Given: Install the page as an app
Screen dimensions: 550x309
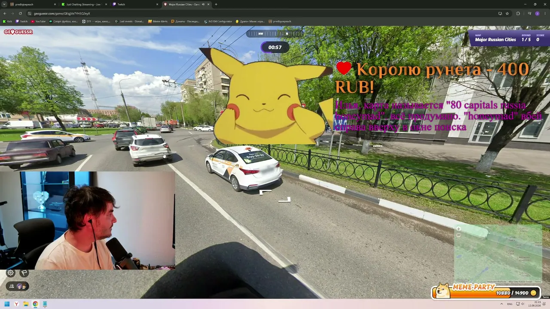Looking at the screenshot, I should 500,13.
